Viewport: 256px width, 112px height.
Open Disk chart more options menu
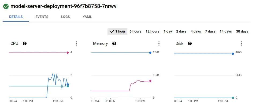pos(242,43)
